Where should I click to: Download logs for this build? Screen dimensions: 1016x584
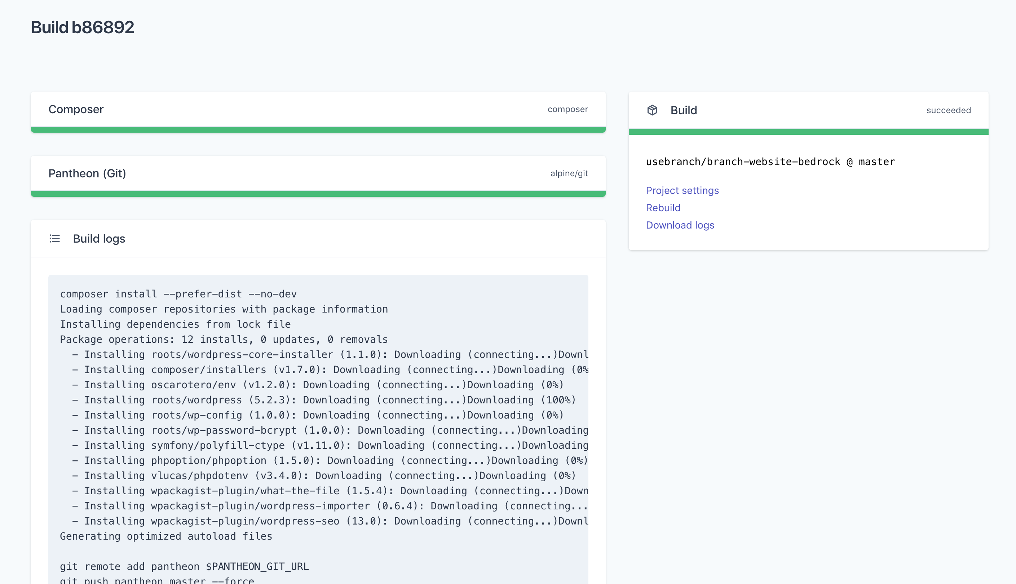click(x=680, y=225)
